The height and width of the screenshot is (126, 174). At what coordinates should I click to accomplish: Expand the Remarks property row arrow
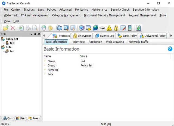tap(45, 70)
